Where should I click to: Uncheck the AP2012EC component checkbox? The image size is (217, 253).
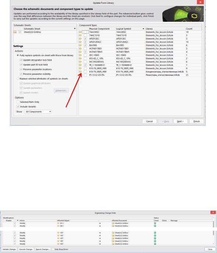tap(85, 38)
